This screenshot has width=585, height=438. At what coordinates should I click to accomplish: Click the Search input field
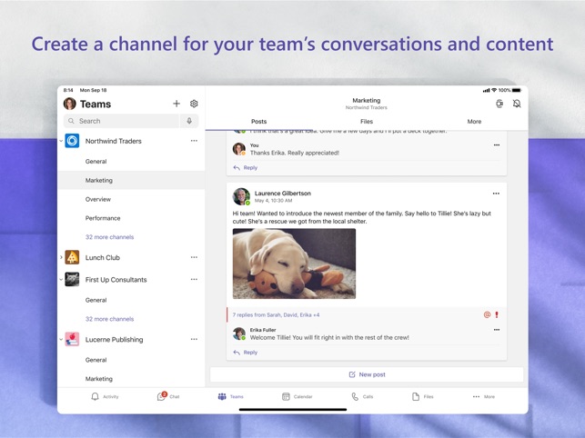point(122,121)
